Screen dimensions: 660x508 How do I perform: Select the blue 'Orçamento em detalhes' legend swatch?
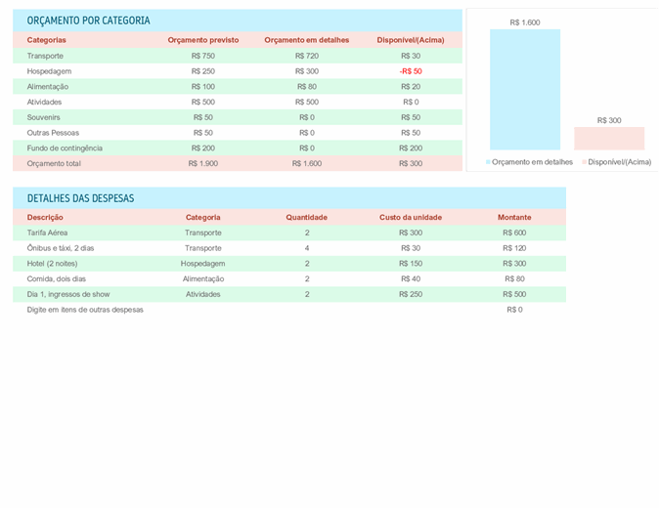coord(488,162)
